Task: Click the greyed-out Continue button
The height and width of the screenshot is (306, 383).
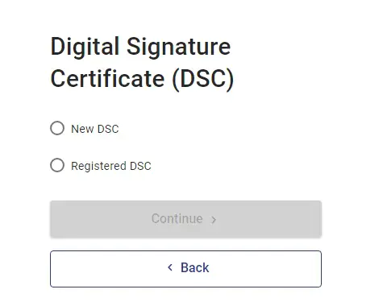Action: [x=185, y=219]
